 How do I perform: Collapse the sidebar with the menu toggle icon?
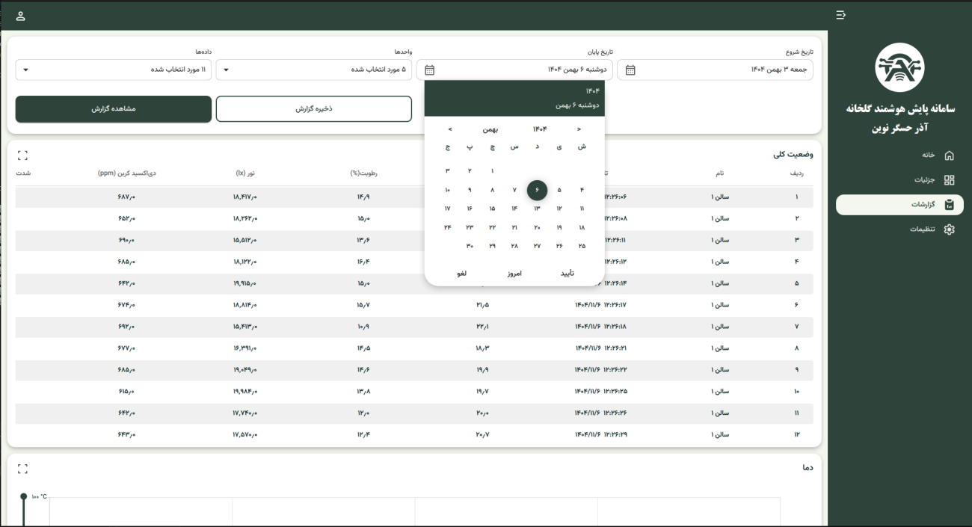point(841,15)
